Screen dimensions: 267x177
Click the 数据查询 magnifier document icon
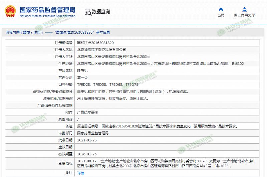88,12
